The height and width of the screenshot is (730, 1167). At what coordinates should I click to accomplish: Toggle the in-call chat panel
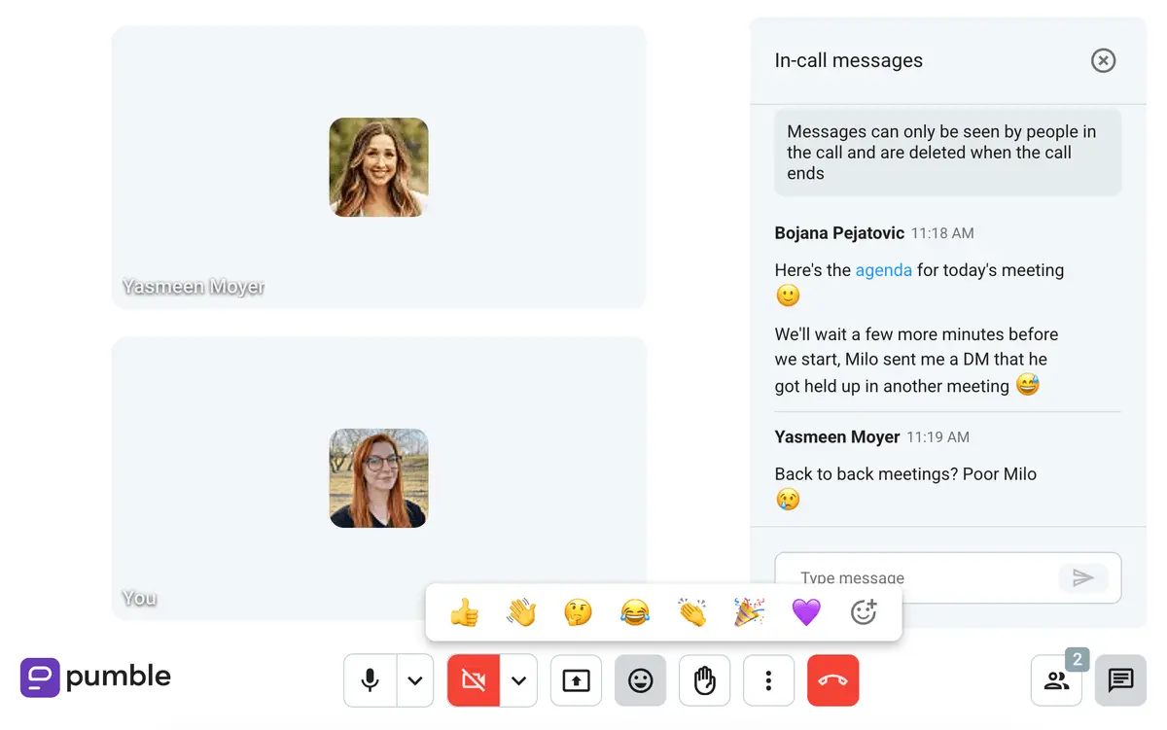pos(1120,680)
